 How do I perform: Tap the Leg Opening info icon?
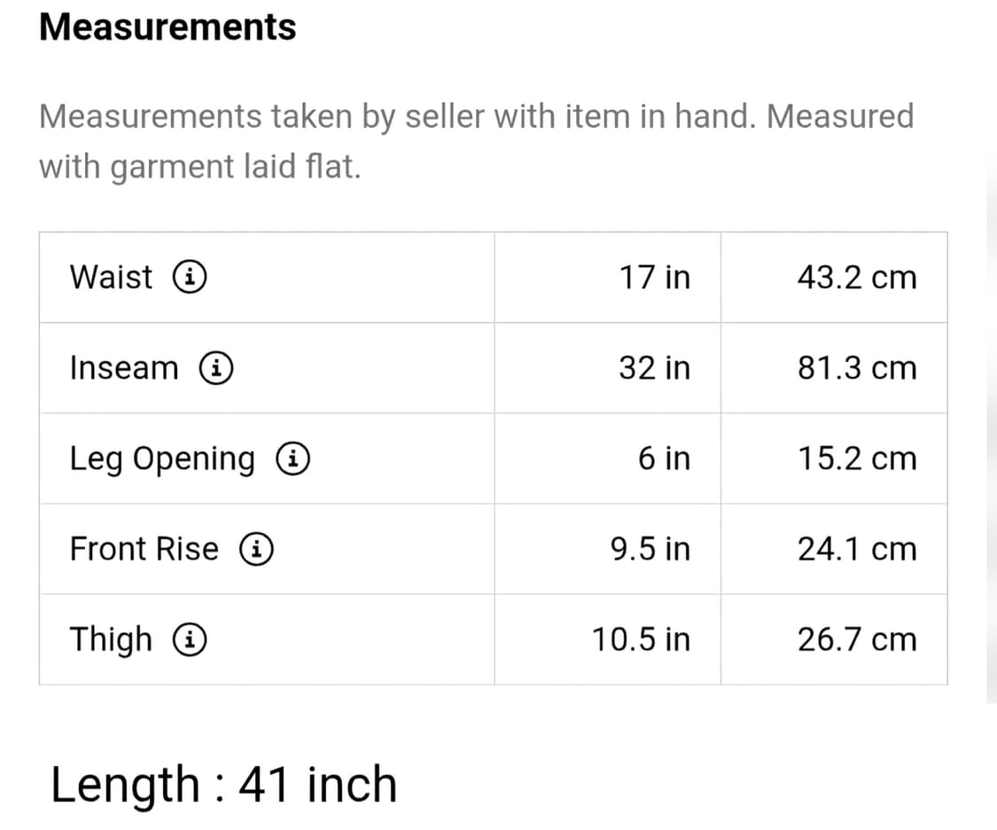(292, 458)
